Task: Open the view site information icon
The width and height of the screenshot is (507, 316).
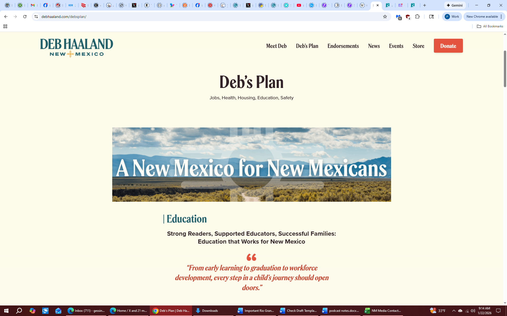Action: [36, 17]
